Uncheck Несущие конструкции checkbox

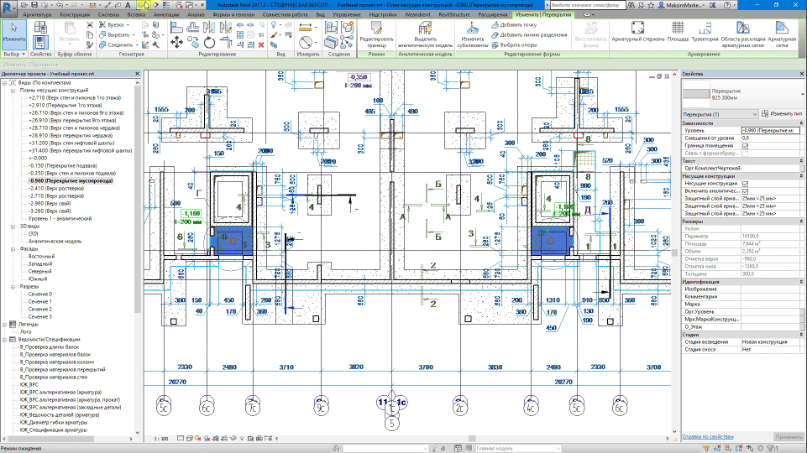click(745, 184)
